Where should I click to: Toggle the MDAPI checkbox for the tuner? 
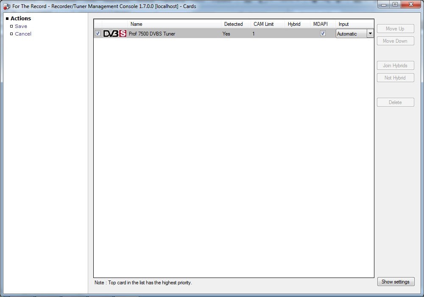(323, 33)
